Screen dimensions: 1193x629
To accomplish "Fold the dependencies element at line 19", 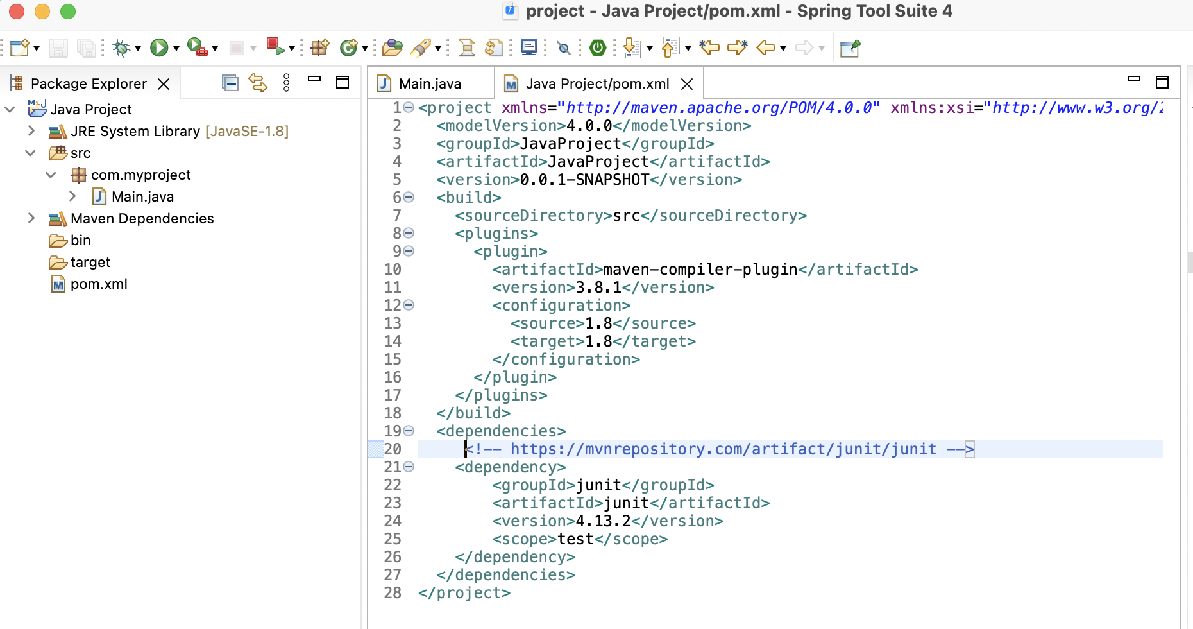I will (409, 431).
